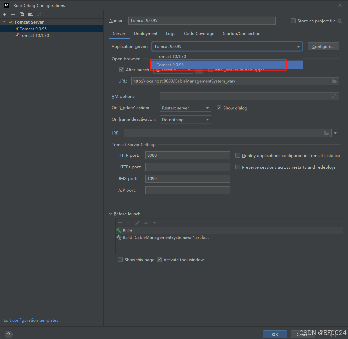Enable Deploy applications configured in Tomcat instance
The width and height of the screenshot is (348, 339).
pos(237,156)
